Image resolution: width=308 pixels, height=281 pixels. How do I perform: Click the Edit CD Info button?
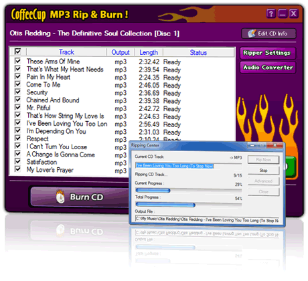(268, 33)
